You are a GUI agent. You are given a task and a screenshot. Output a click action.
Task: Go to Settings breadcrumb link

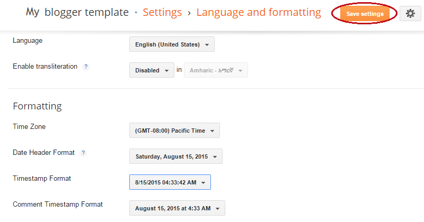pos(162,12)
